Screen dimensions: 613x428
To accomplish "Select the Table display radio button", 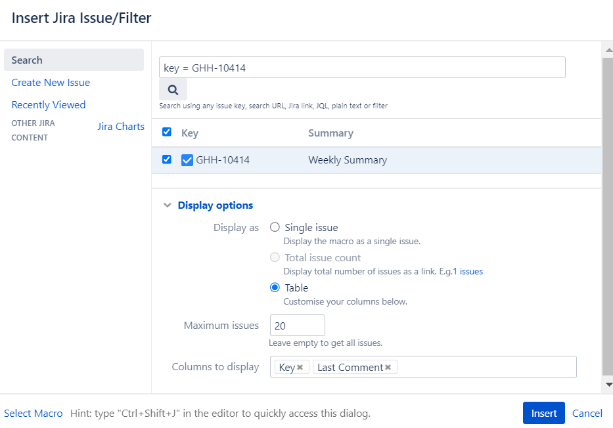I will pos(275,288).
